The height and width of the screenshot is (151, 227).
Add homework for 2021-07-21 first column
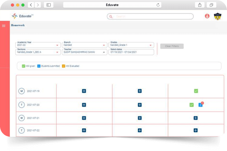click(84, 118)
